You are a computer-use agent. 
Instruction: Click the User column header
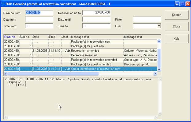[66, 37]
